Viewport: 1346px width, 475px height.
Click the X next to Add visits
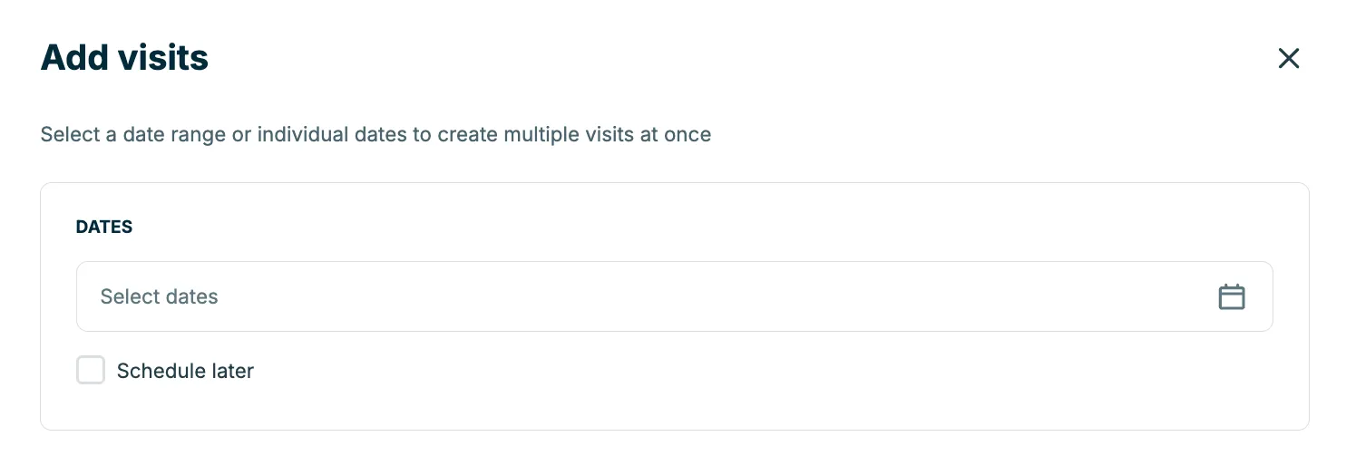[x=1288, y=59]
